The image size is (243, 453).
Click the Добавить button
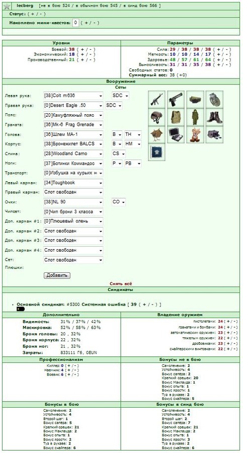pyautogui.click(x=57, y=275)
